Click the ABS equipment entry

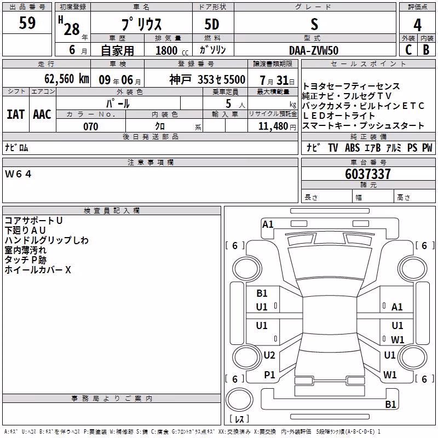click(352, 147)
